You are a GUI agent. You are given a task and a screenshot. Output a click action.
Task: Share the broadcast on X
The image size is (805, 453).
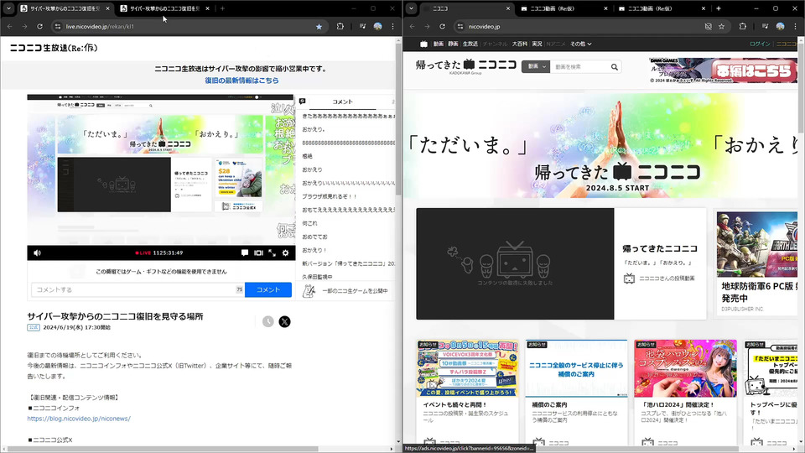click(x=284, y=321)
